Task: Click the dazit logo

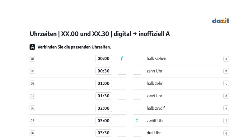Action: (221, 21)
